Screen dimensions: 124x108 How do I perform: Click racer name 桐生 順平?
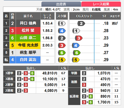coord(28,52)
